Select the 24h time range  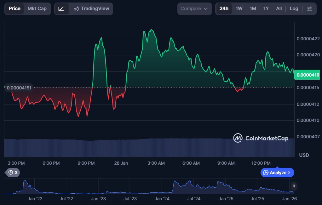click(x=224, y=9)
